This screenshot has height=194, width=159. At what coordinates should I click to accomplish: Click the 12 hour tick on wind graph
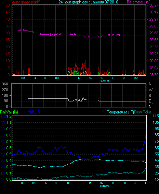(x=79, y=78)
